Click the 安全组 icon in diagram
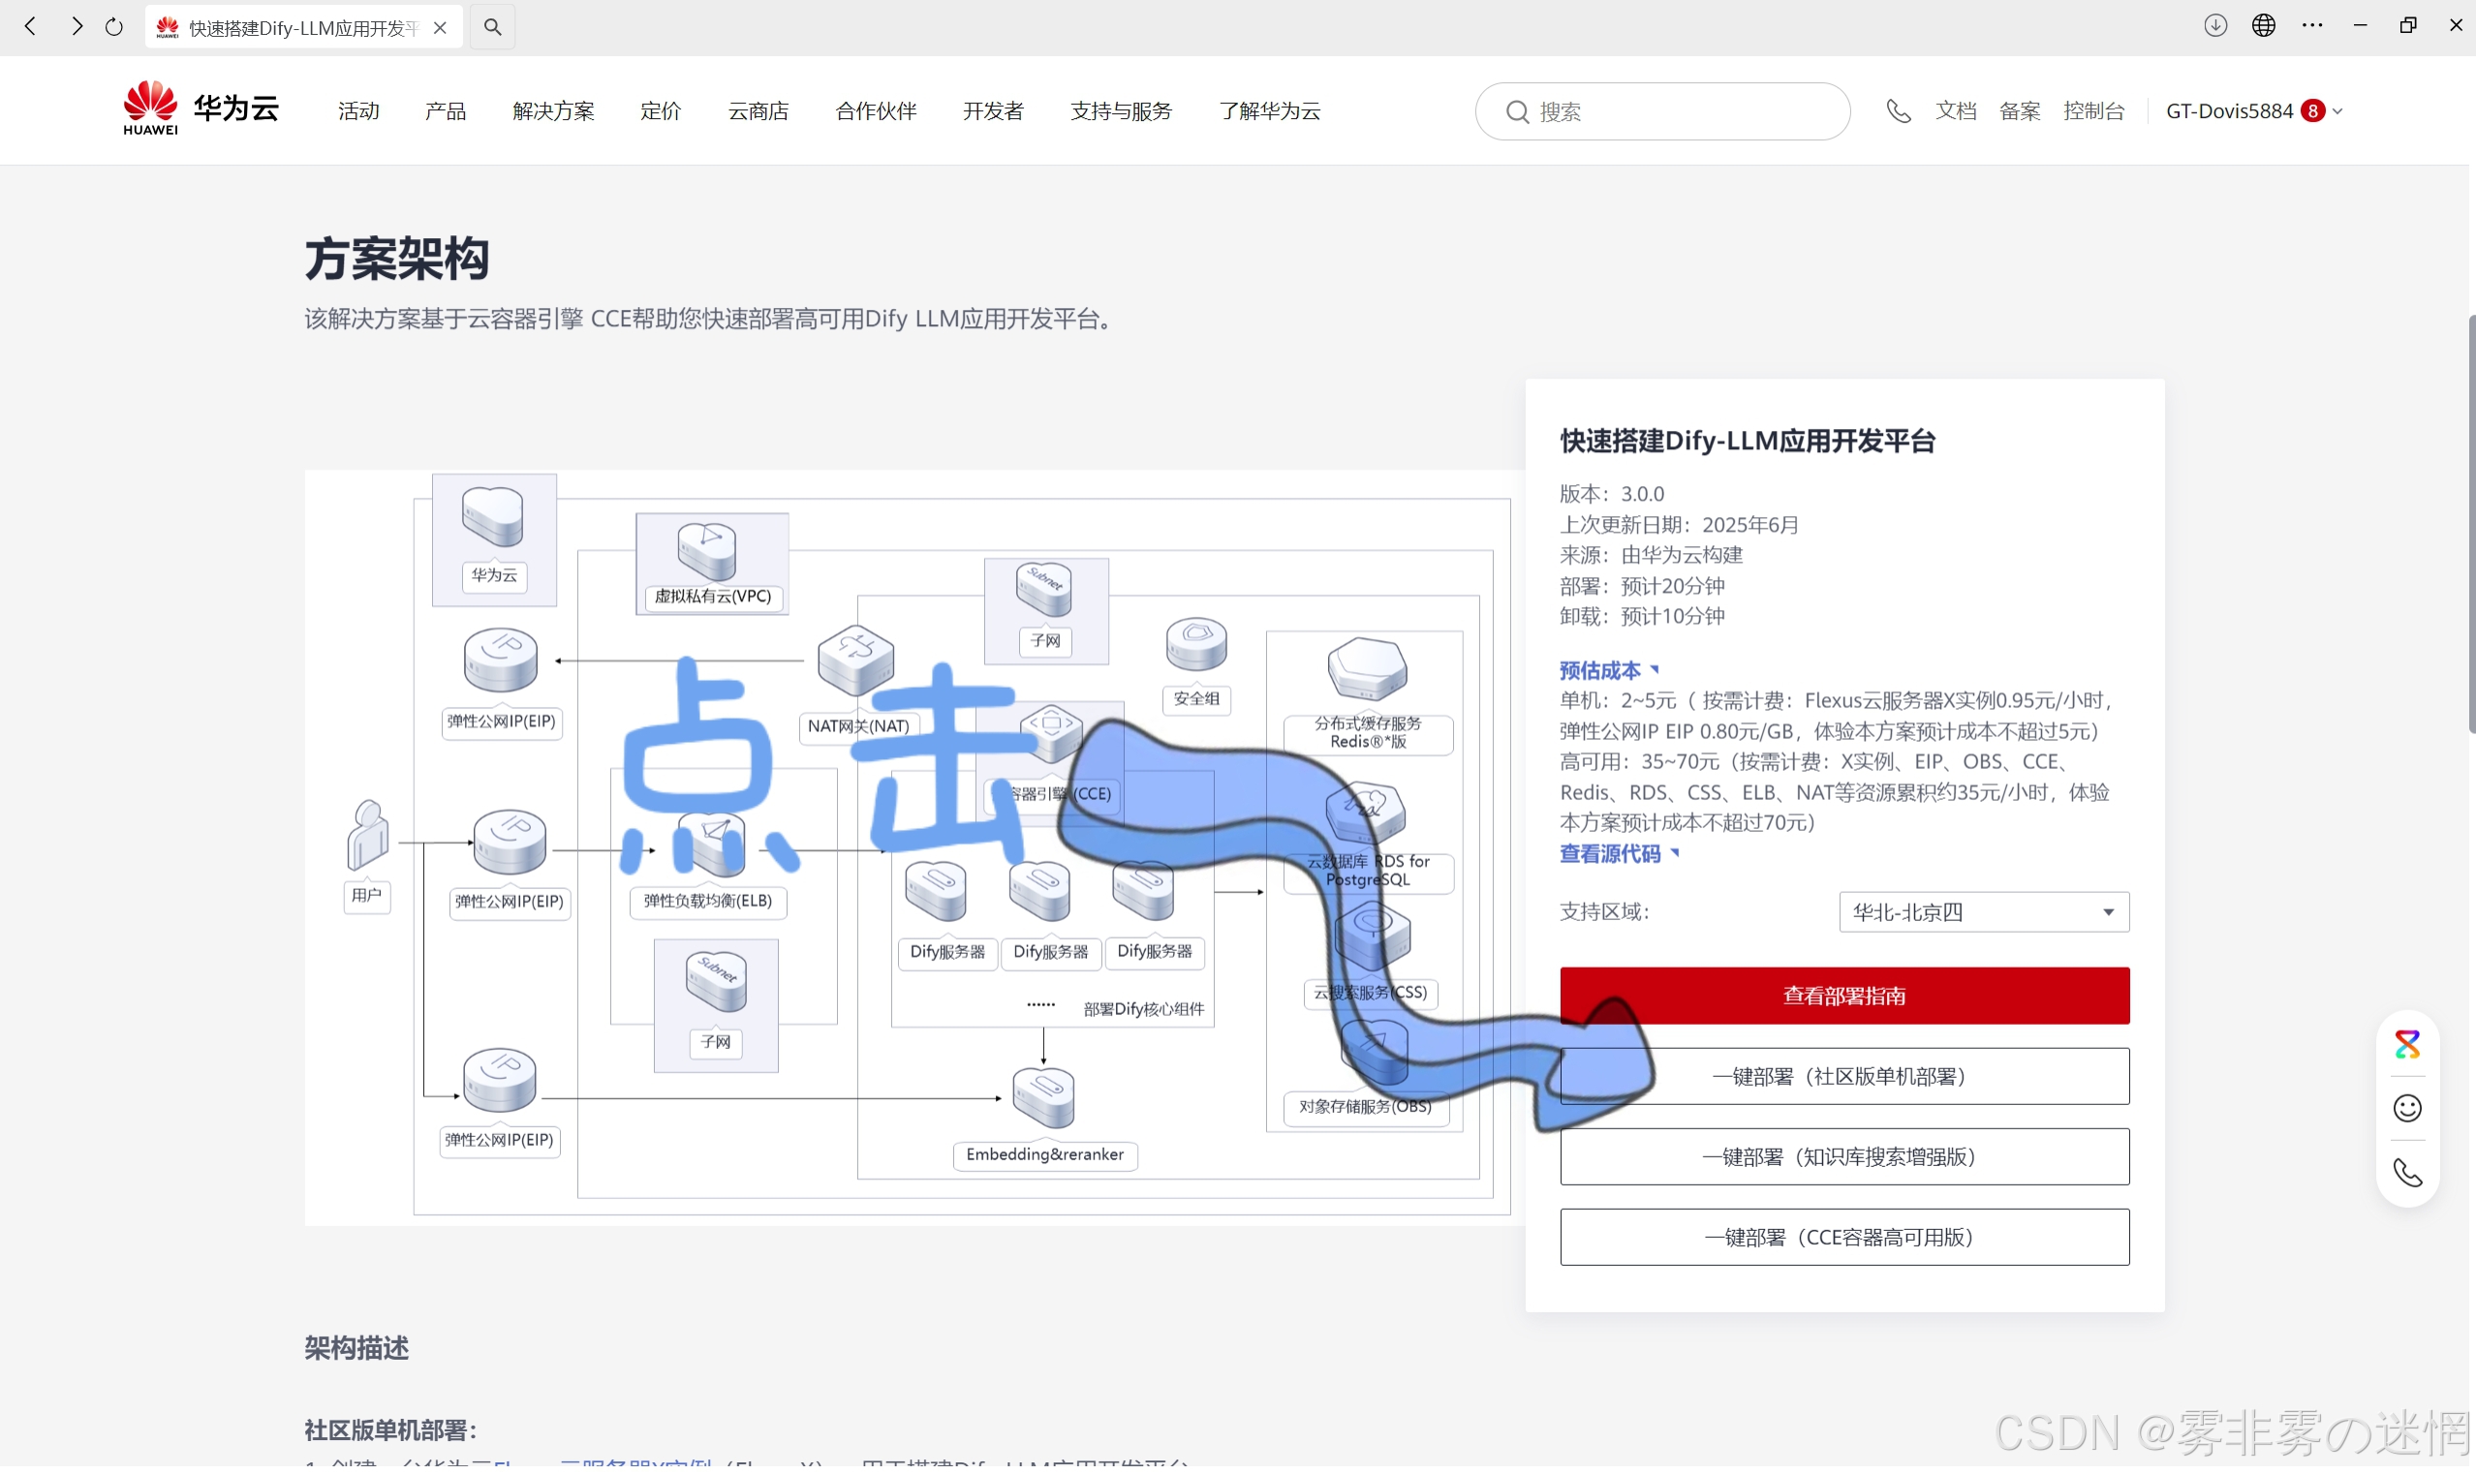 (1196, 644)
